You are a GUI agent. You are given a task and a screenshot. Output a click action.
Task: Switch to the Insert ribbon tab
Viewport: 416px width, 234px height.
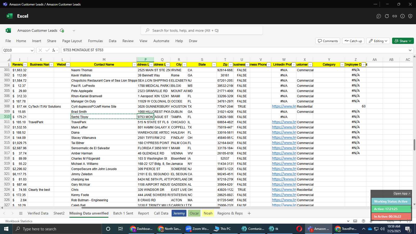[37, 41]
